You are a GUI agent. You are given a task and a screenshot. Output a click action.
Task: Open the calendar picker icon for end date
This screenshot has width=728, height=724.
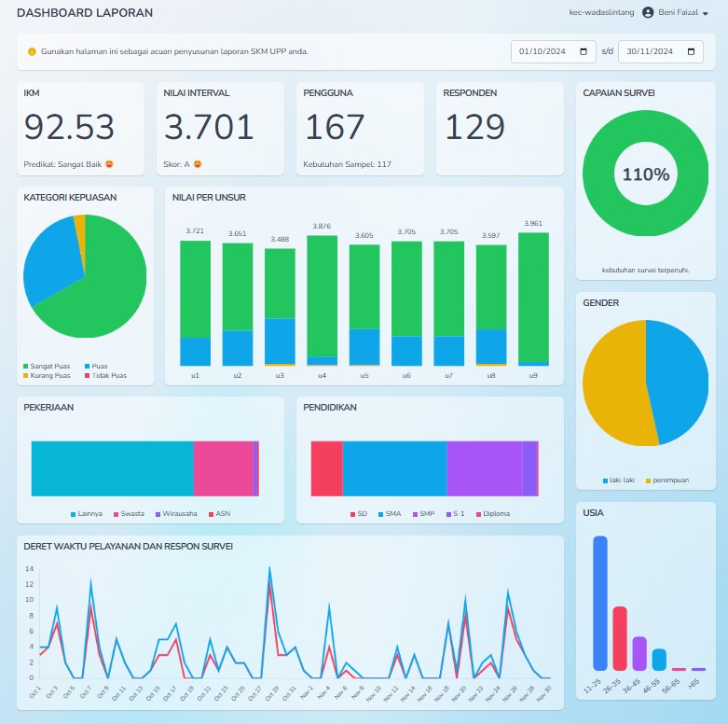[691, 52]
